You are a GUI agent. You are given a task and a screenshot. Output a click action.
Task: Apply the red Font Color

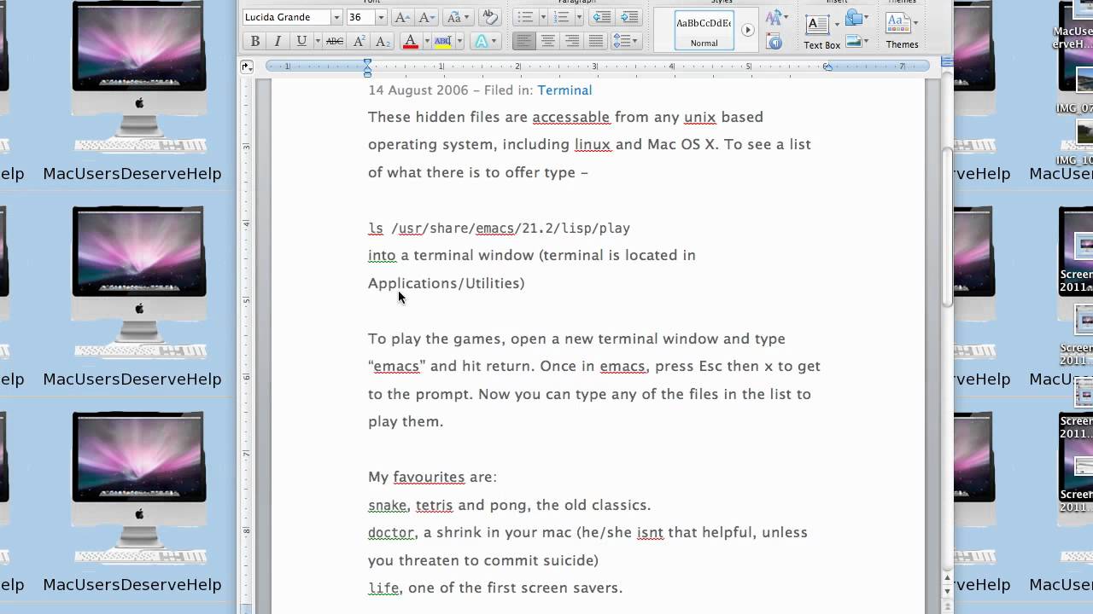click(x=411, y=41)
